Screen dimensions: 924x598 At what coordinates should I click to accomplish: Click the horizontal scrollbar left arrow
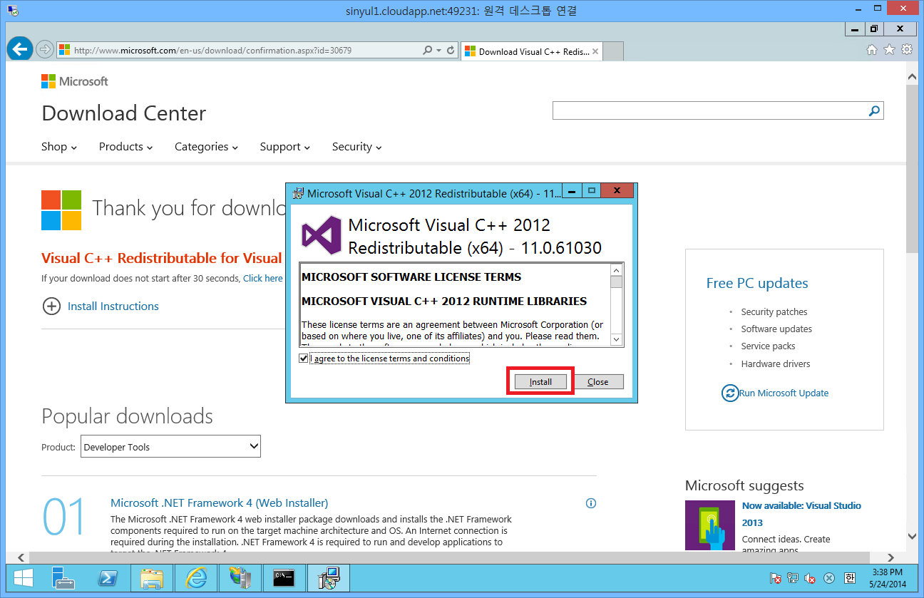pos(21,557)
